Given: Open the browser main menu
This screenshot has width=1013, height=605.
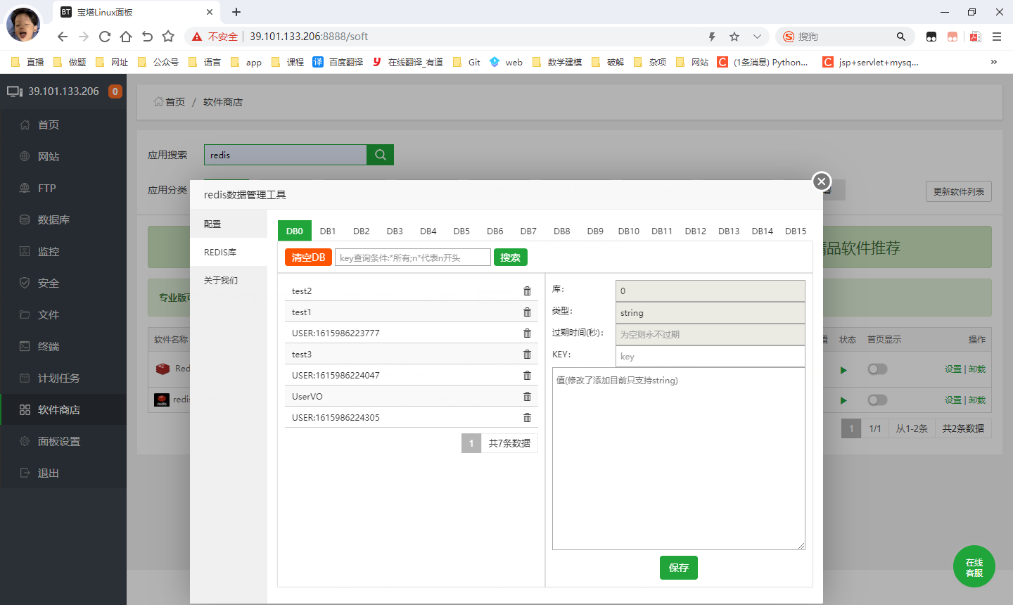Looking at the screenshot, I should [997, 37].
